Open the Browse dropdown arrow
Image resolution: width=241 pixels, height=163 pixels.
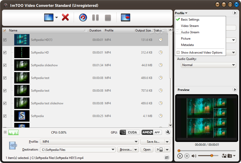[x=136, y=150]
